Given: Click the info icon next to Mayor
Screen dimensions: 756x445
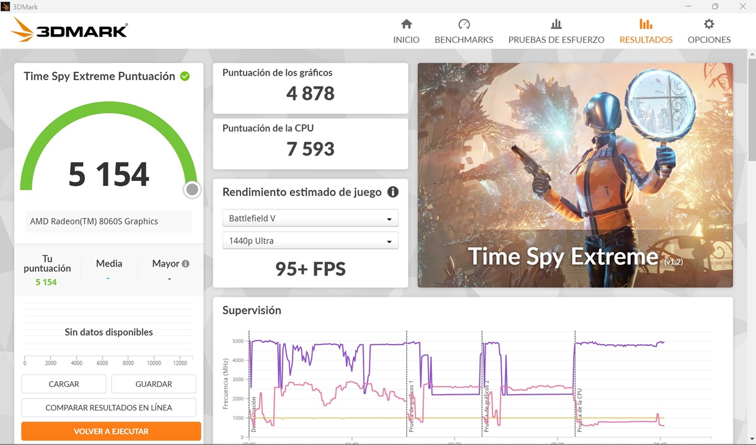Looking at the screenshot, I should tap(185, 263).
